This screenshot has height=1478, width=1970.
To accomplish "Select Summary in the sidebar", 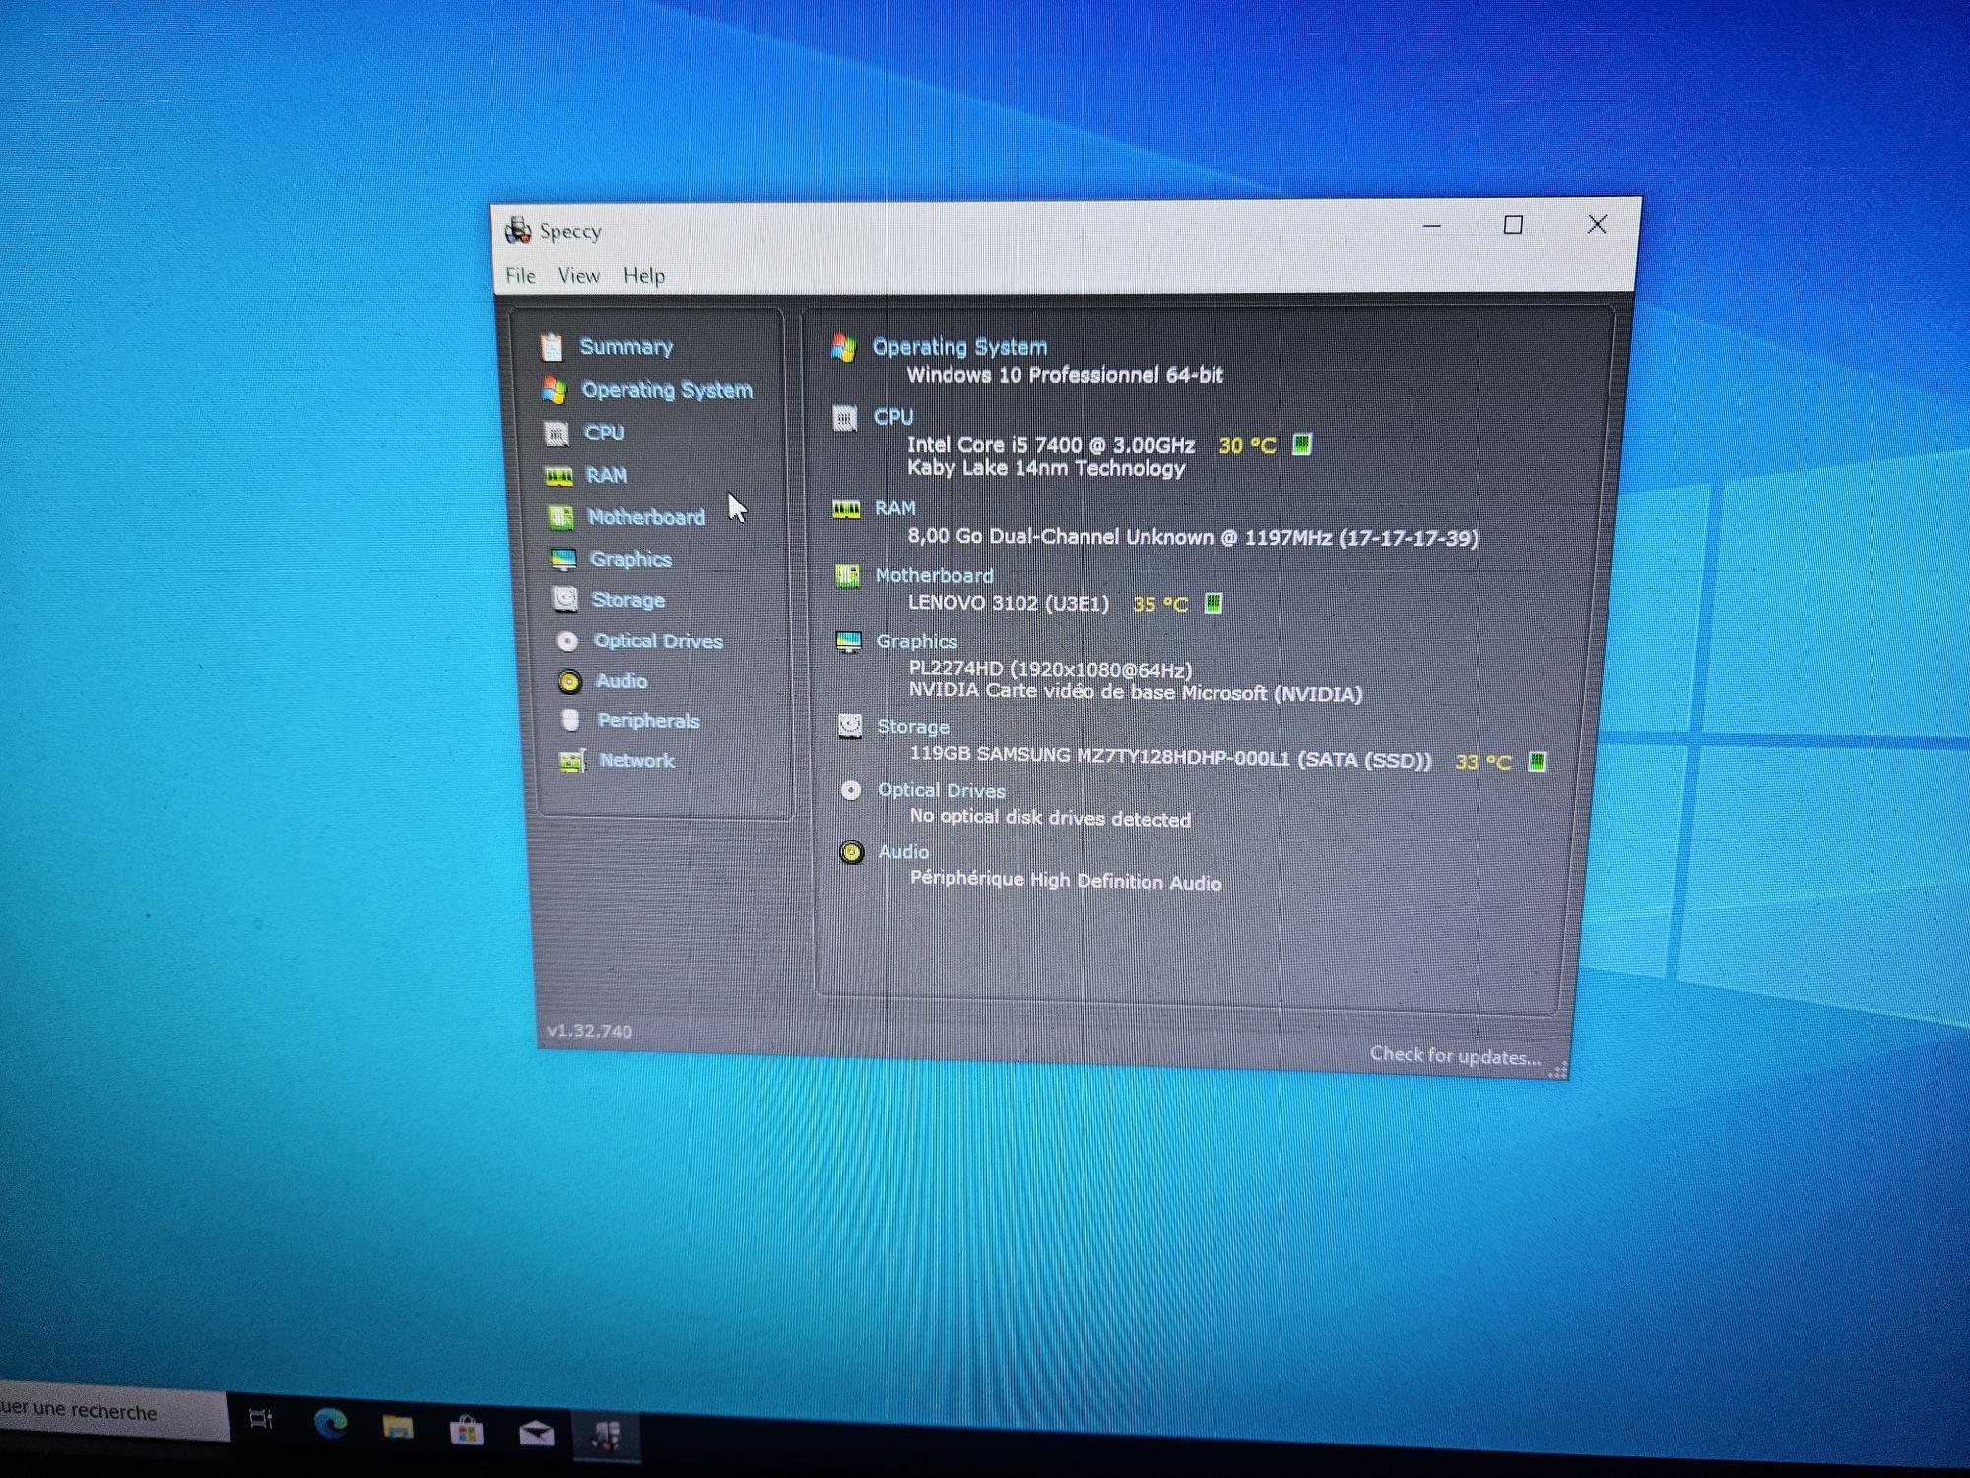I will point(626,347).
